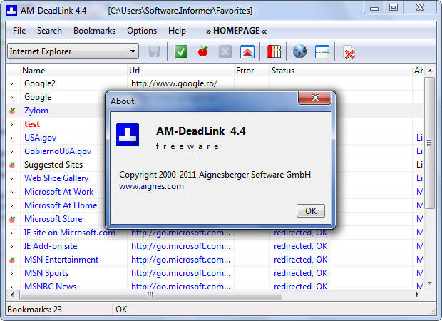
Task: Minimize the AM-DeadLink window
Action: [x=374, y=8]
